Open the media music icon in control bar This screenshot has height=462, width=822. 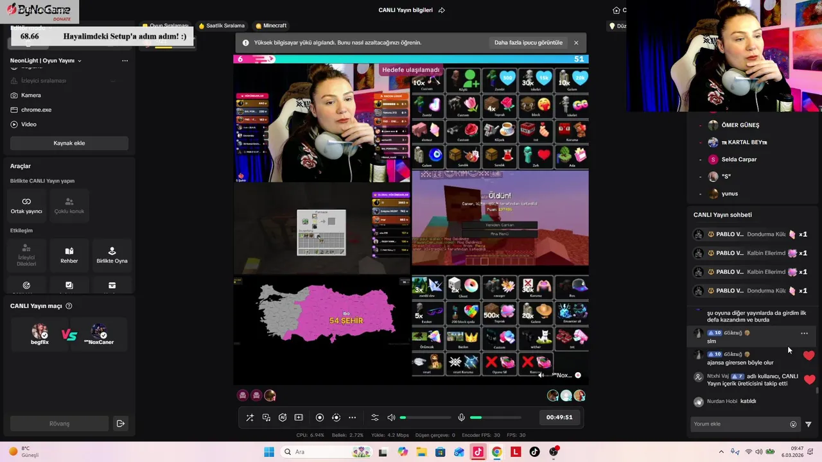pyautogui.click(x=267, y=417)
